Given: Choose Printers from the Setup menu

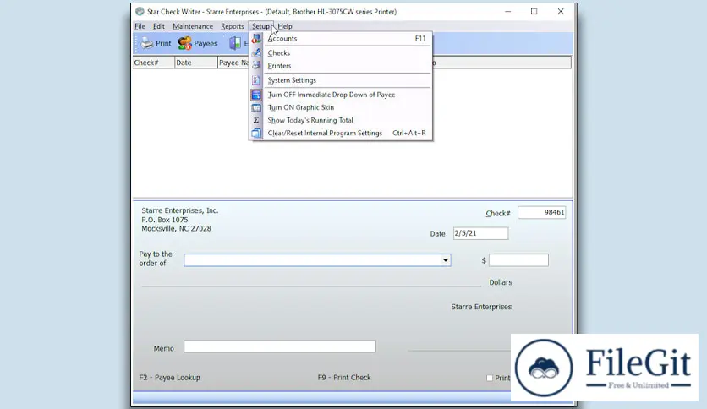Looking at the screenshot, I should [341, 65].
